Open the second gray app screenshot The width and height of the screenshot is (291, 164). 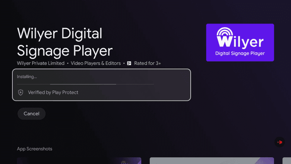tap(212, 161)
